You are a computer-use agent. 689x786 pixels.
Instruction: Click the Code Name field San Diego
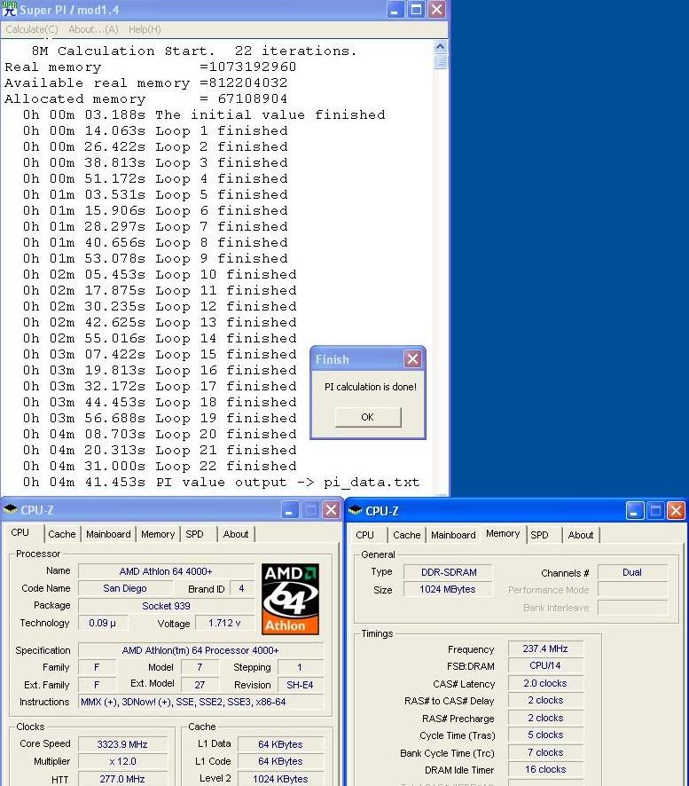pyautogui.click(x=125, y=588)
